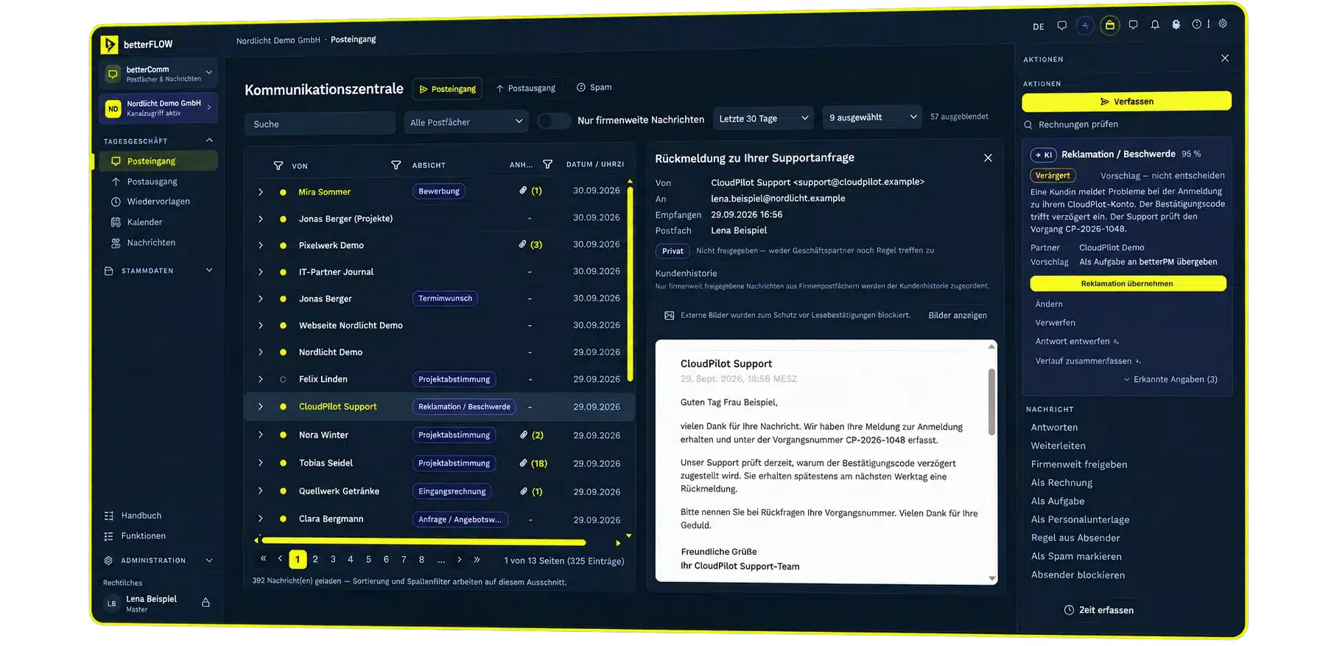1320x646 pixels.
Task: Filter the VON column with funnel icon
Action: [278, 166]
